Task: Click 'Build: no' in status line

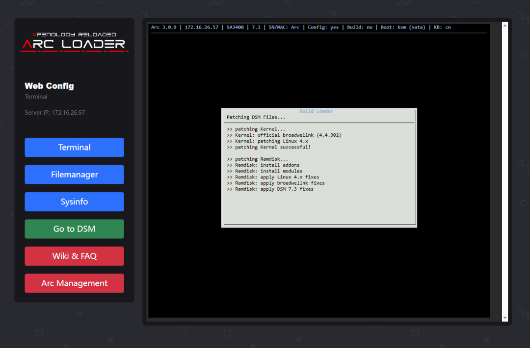Action: click(x=360, y=27)
